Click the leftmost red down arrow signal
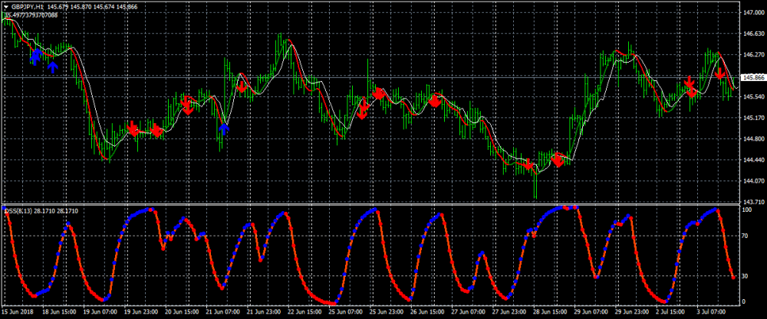 coord(133,129)
